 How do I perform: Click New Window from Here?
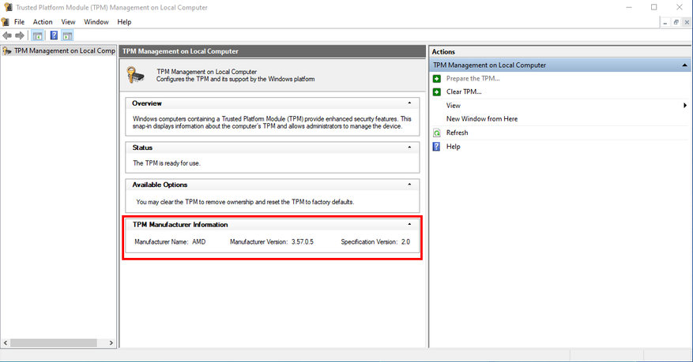coord(482,119)
